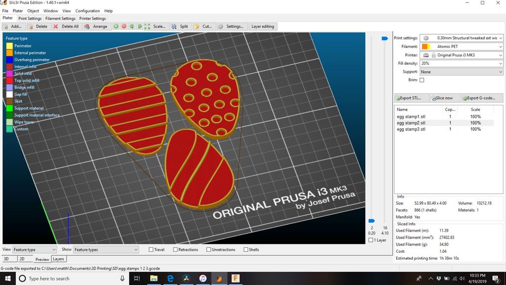This screenshot has height=285, width=506.
Task: Open the View Feature type dropdown
Action: point(34,249)
